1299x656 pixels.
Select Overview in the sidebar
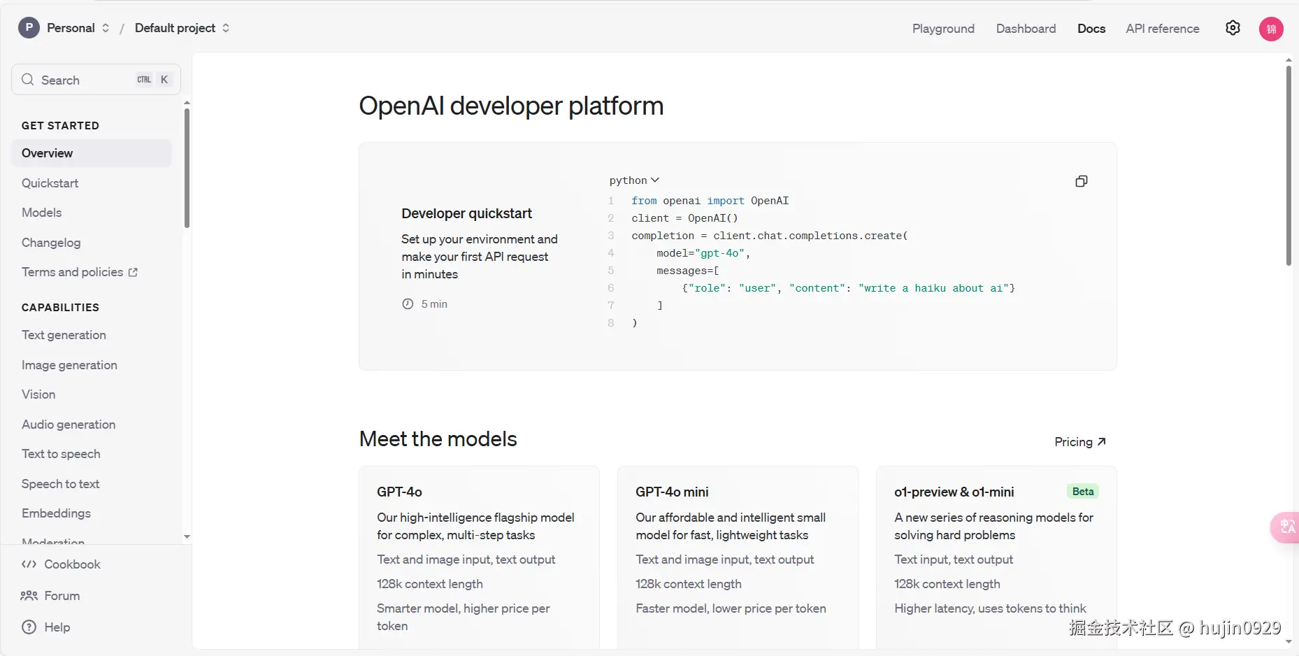coord(92,153)
